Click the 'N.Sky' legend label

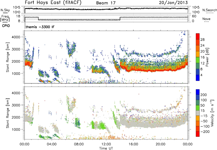click(x=5, y=10)
